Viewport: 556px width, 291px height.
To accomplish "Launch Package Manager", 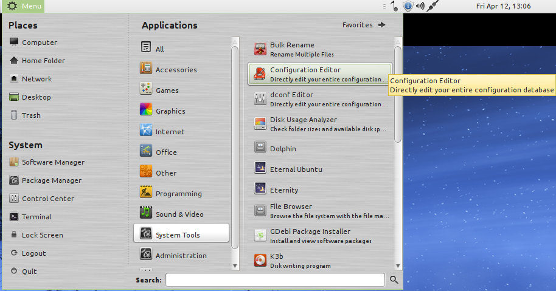I will click(x=46, y=180).
